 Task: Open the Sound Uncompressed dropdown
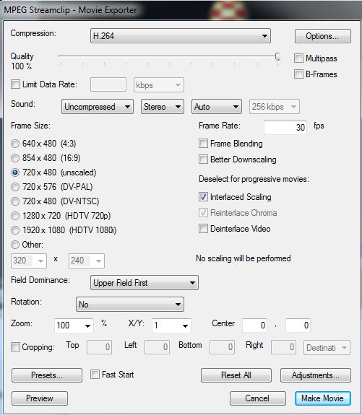coord(98,107)
